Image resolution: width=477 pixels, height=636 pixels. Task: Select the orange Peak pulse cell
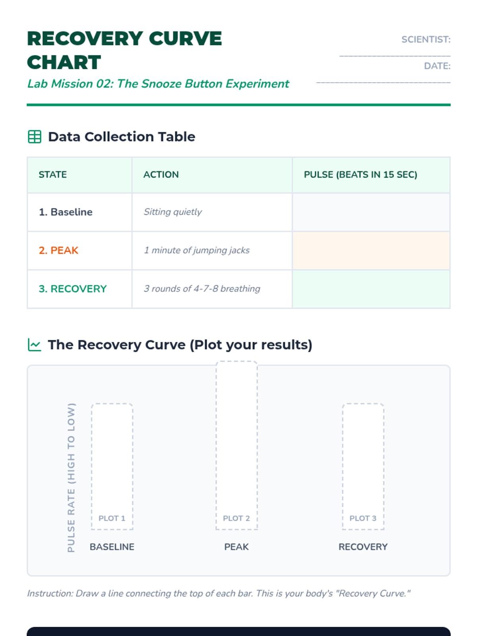(371, 250)
